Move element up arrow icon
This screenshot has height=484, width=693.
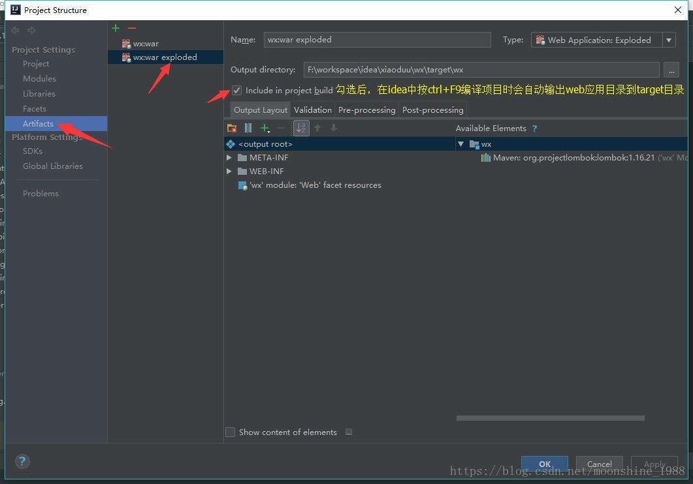[317, 129]
